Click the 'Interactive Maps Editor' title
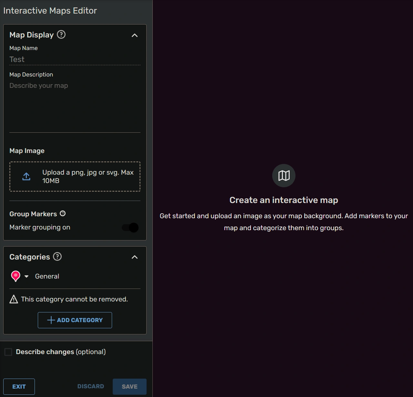The width and height of the screenshot is (413, 397). 50,11
